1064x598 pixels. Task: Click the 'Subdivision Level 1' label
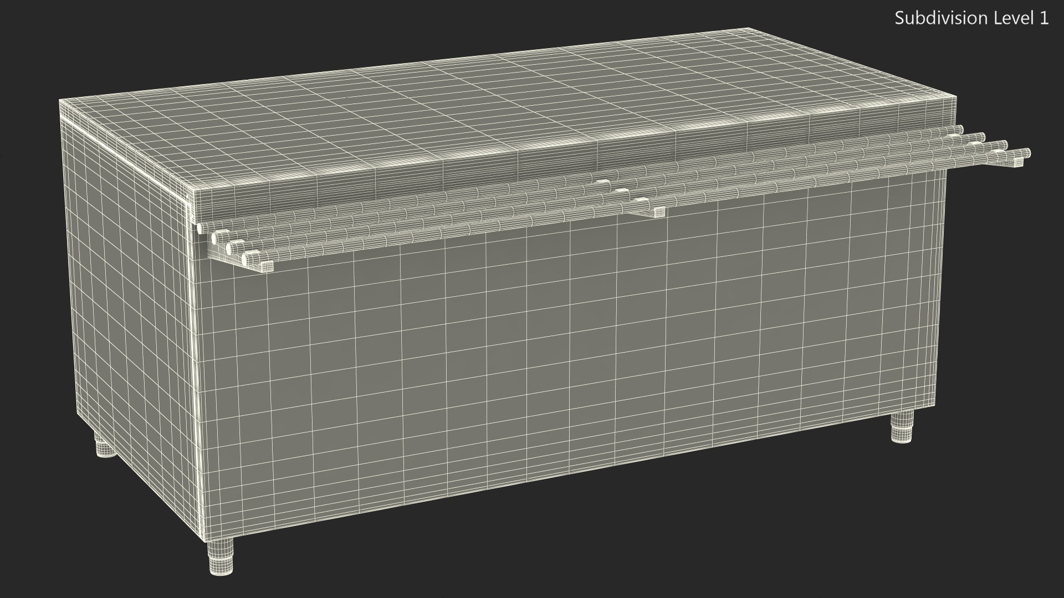(972, 18)
